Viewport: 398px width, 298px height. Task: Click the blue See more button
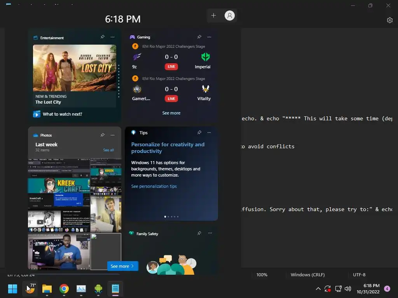pyautogui.click(x=122, y=266)
